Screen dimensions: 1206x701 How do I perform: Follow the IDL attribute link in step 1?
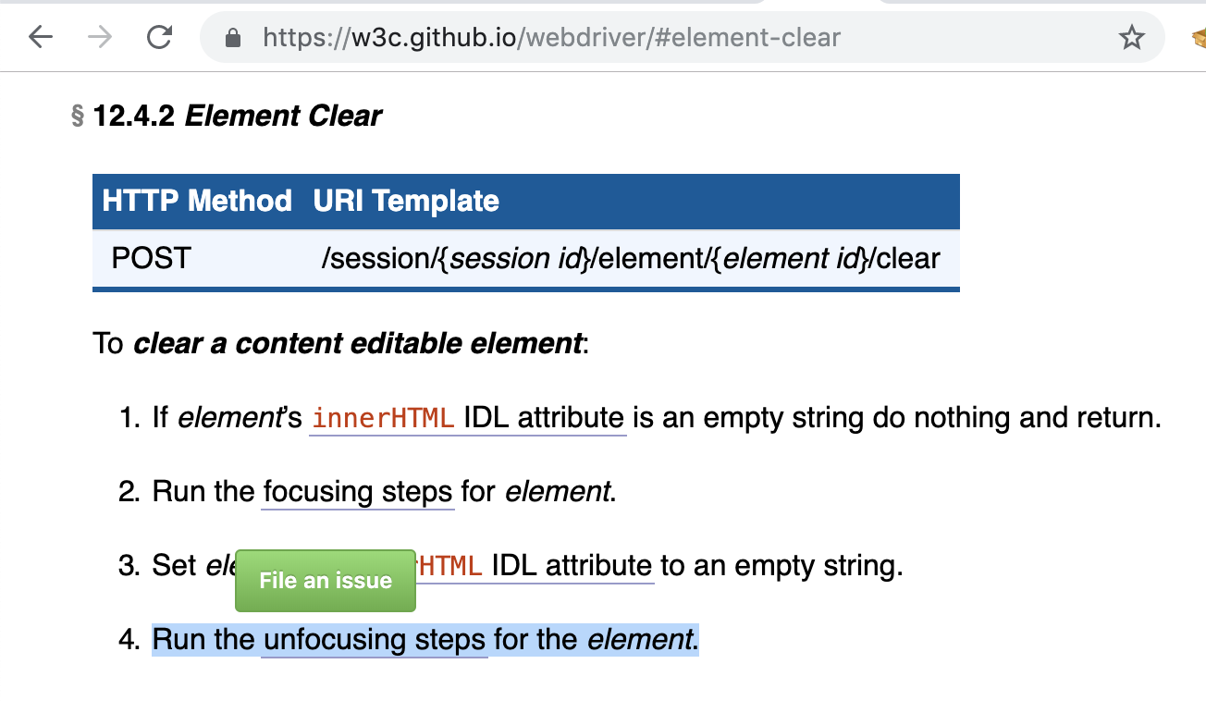coord(544,418)
